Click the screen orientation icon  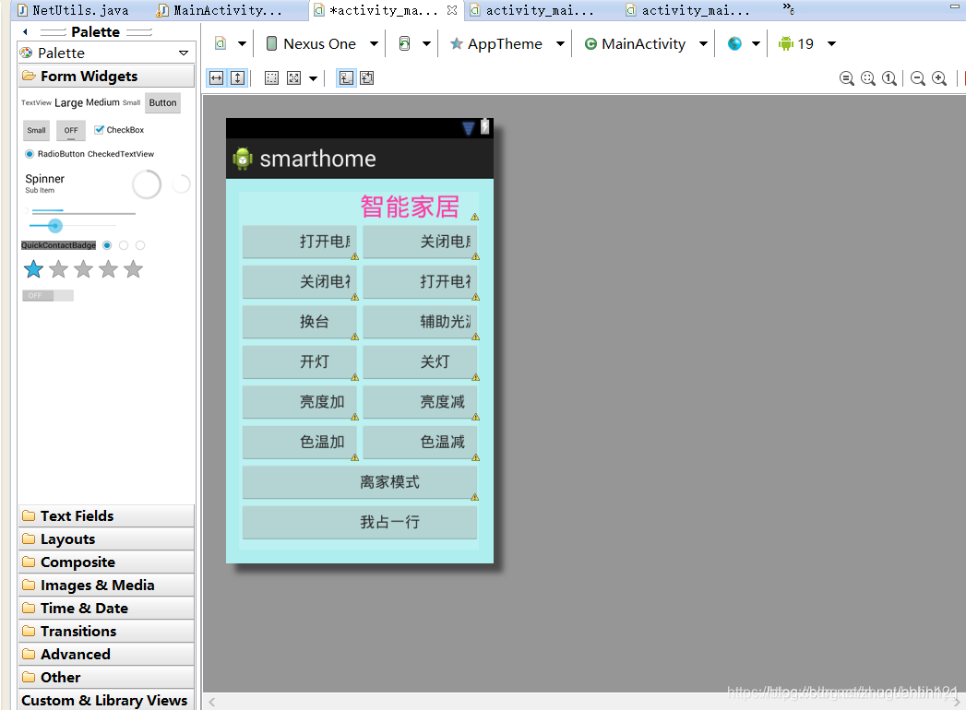404,43
